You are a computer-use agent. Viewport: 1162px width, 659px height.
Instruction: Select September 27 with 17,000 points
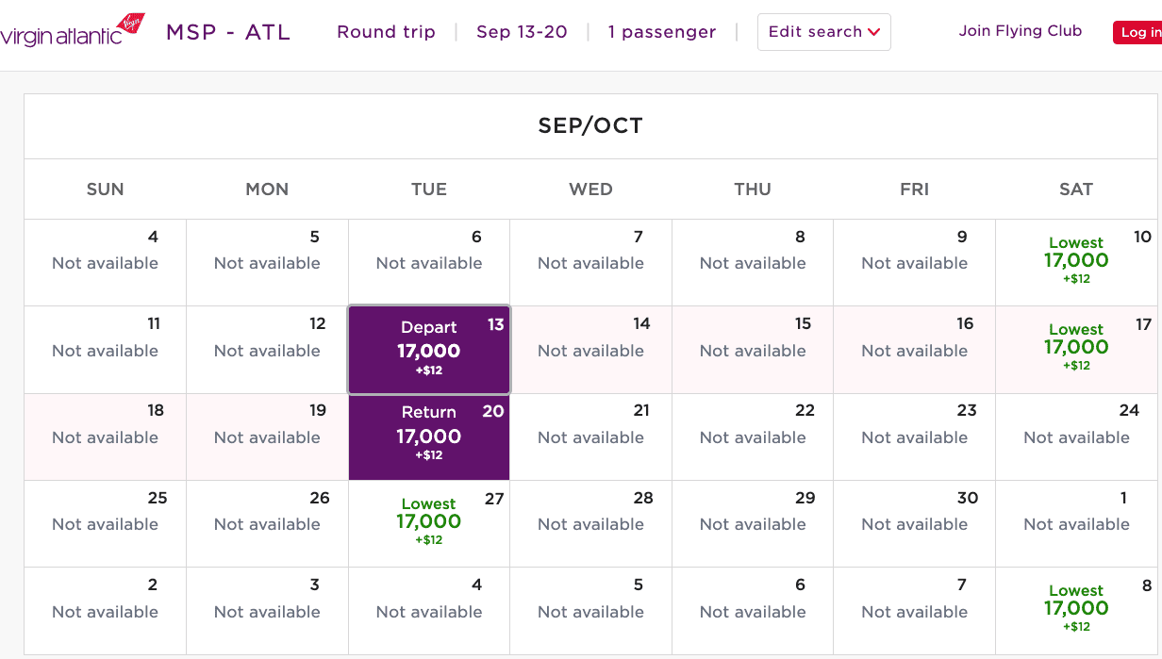pyautogui.click(x=429, y=523)
